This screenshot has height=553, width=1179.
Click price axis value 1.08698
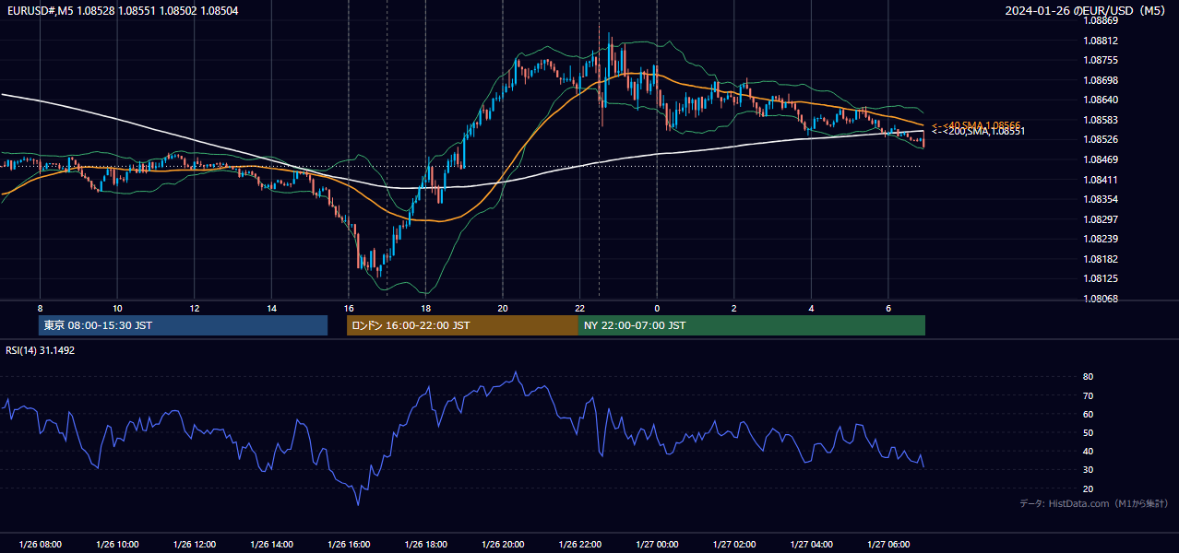coord(1102,80)
